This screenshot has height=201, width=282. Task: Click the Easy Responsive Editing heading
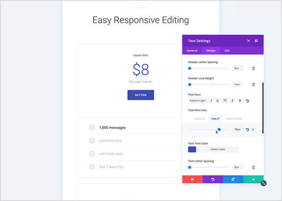141,20
